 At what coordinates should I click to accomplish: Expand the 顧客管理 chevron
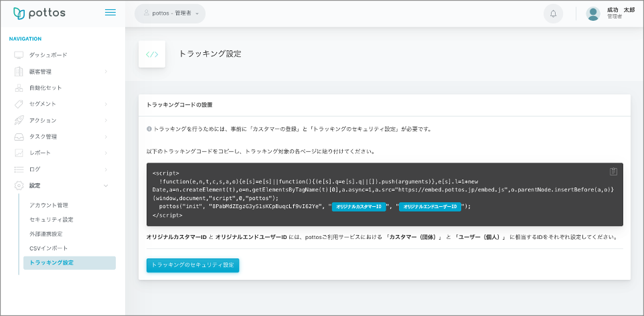pos(106,72)
